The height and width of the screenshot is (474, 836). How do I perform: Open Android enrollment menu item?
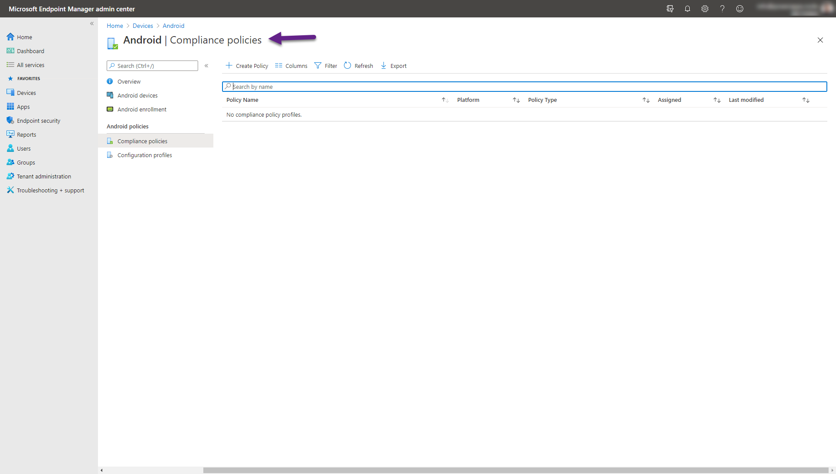(156, 109)
